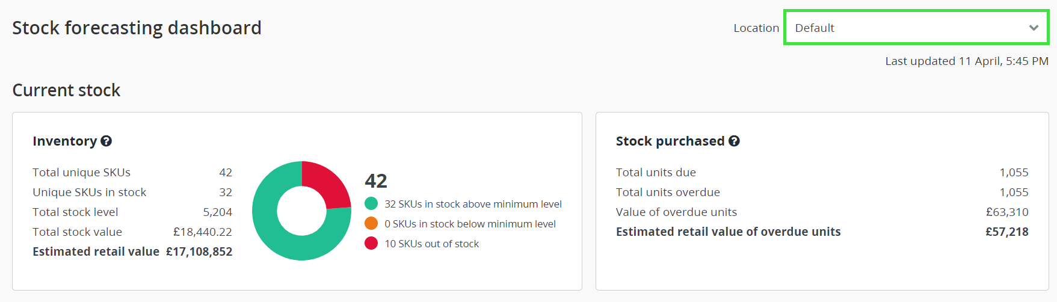Click '10 SKUs out of stock' legend text

click(431, 244)
